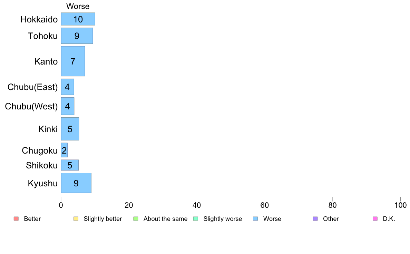Click the Slightly worse legend text
Screen dimensions: 410x254
223,219
